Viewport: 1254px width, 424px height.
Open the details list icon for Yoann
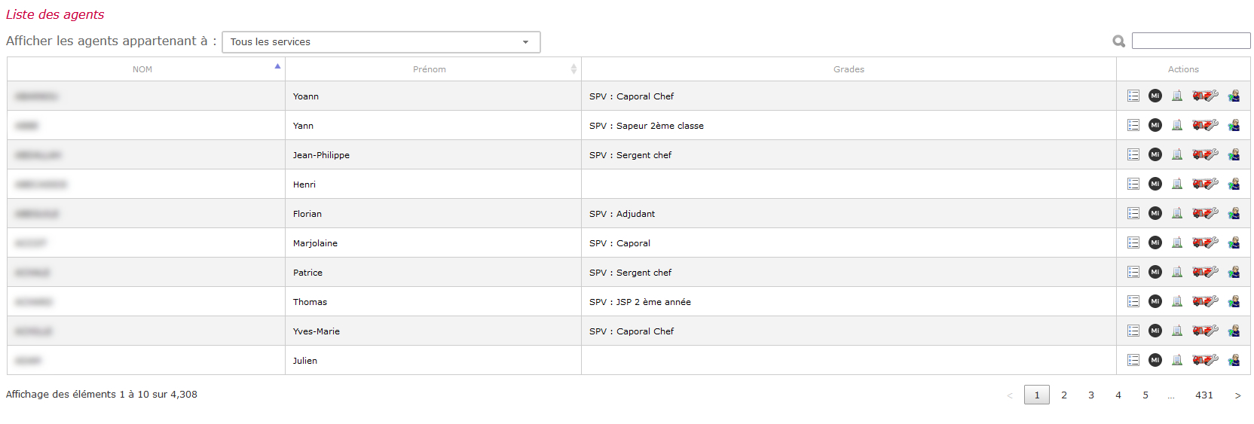pyautogui.click(x=1133, y=96)
